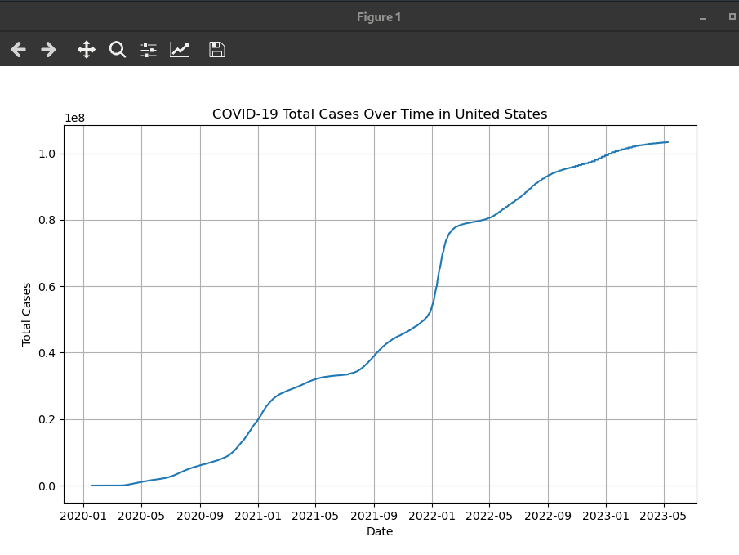Click the Forward to next view arrow
The image size is (739, 555).
(x=48, y=50)
